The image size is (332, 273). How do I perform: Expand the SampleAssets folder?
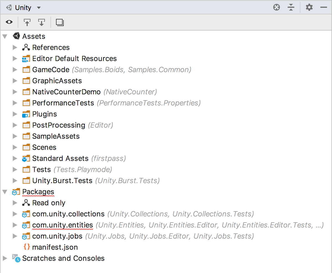click(15, 136)
